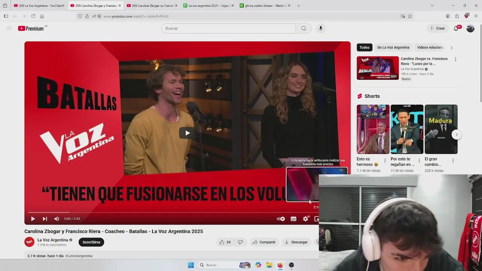The image size is (482, 271).
Task: Play the video with the control bar play button
Action: (x=33, y=219)
